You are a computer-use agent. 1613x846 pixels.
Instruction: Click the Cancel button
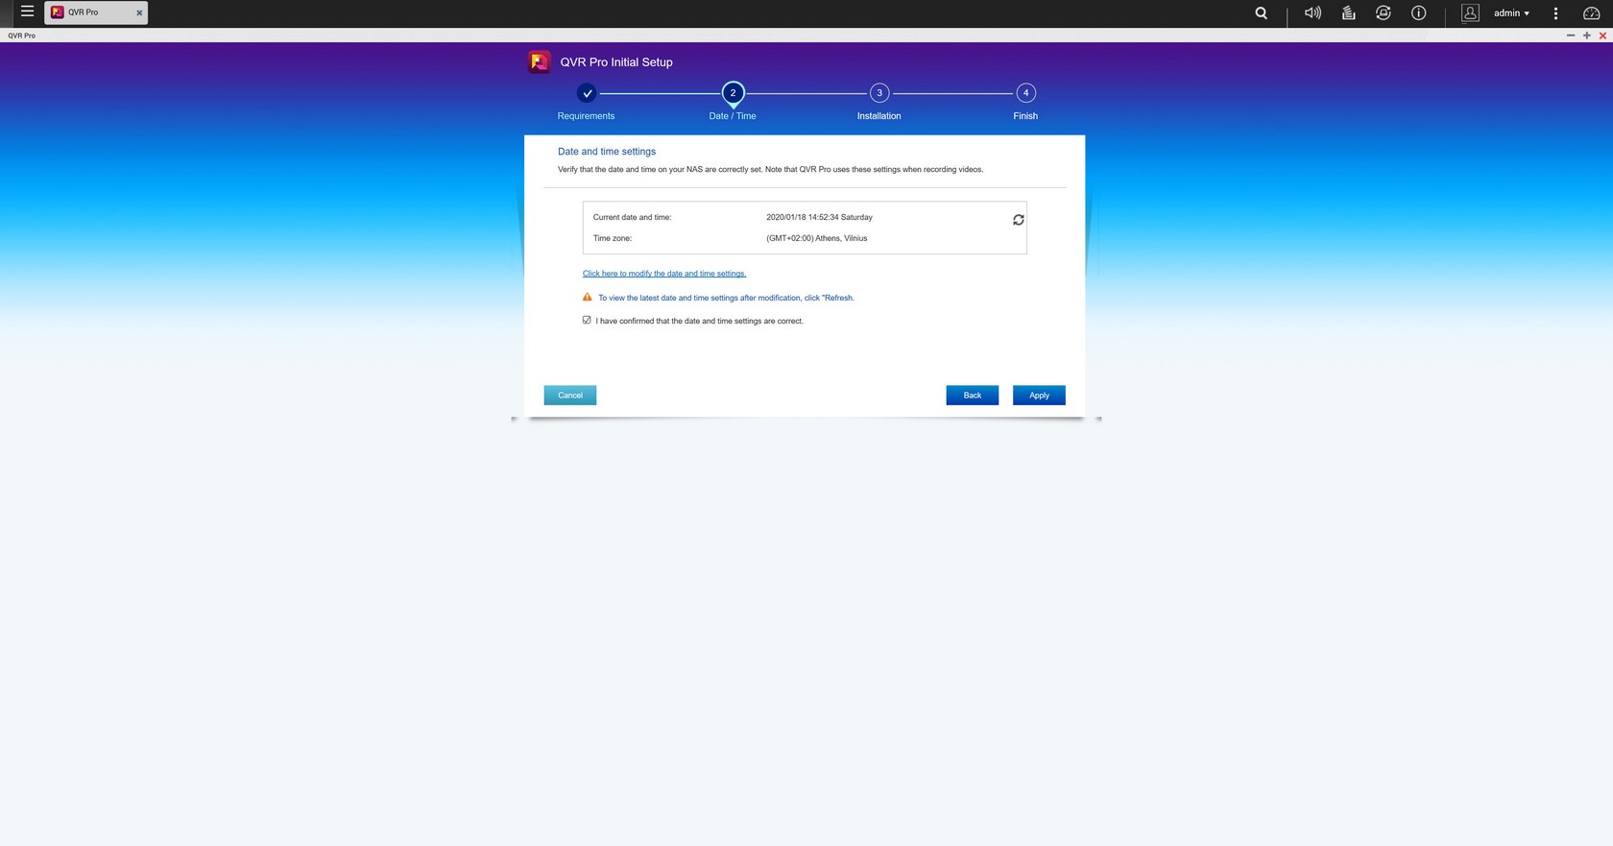[x=570, y=395]
